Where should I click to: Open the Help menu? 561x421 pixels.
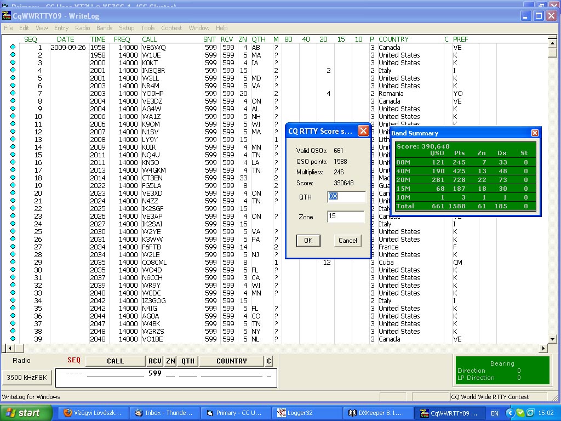coord(221,28)
